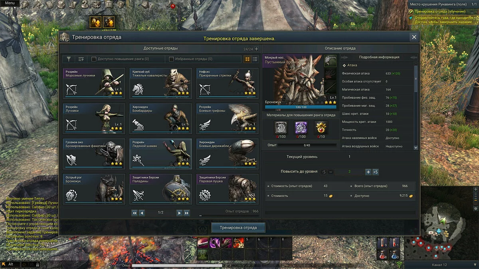479x269 pixels.
Task: Collapse the Атака stats section
Action: coord(344,65)
